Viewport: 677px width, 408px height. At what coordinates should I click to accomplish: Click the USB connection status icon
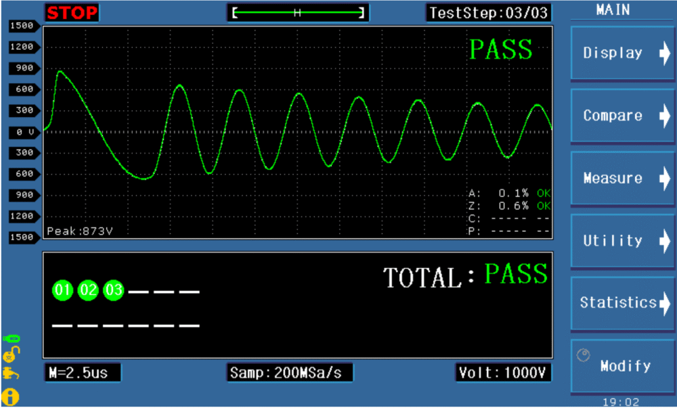tap(11, 338)
